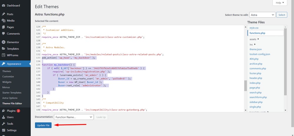Open comments.php file
The image size is (294, 136).
258,69
